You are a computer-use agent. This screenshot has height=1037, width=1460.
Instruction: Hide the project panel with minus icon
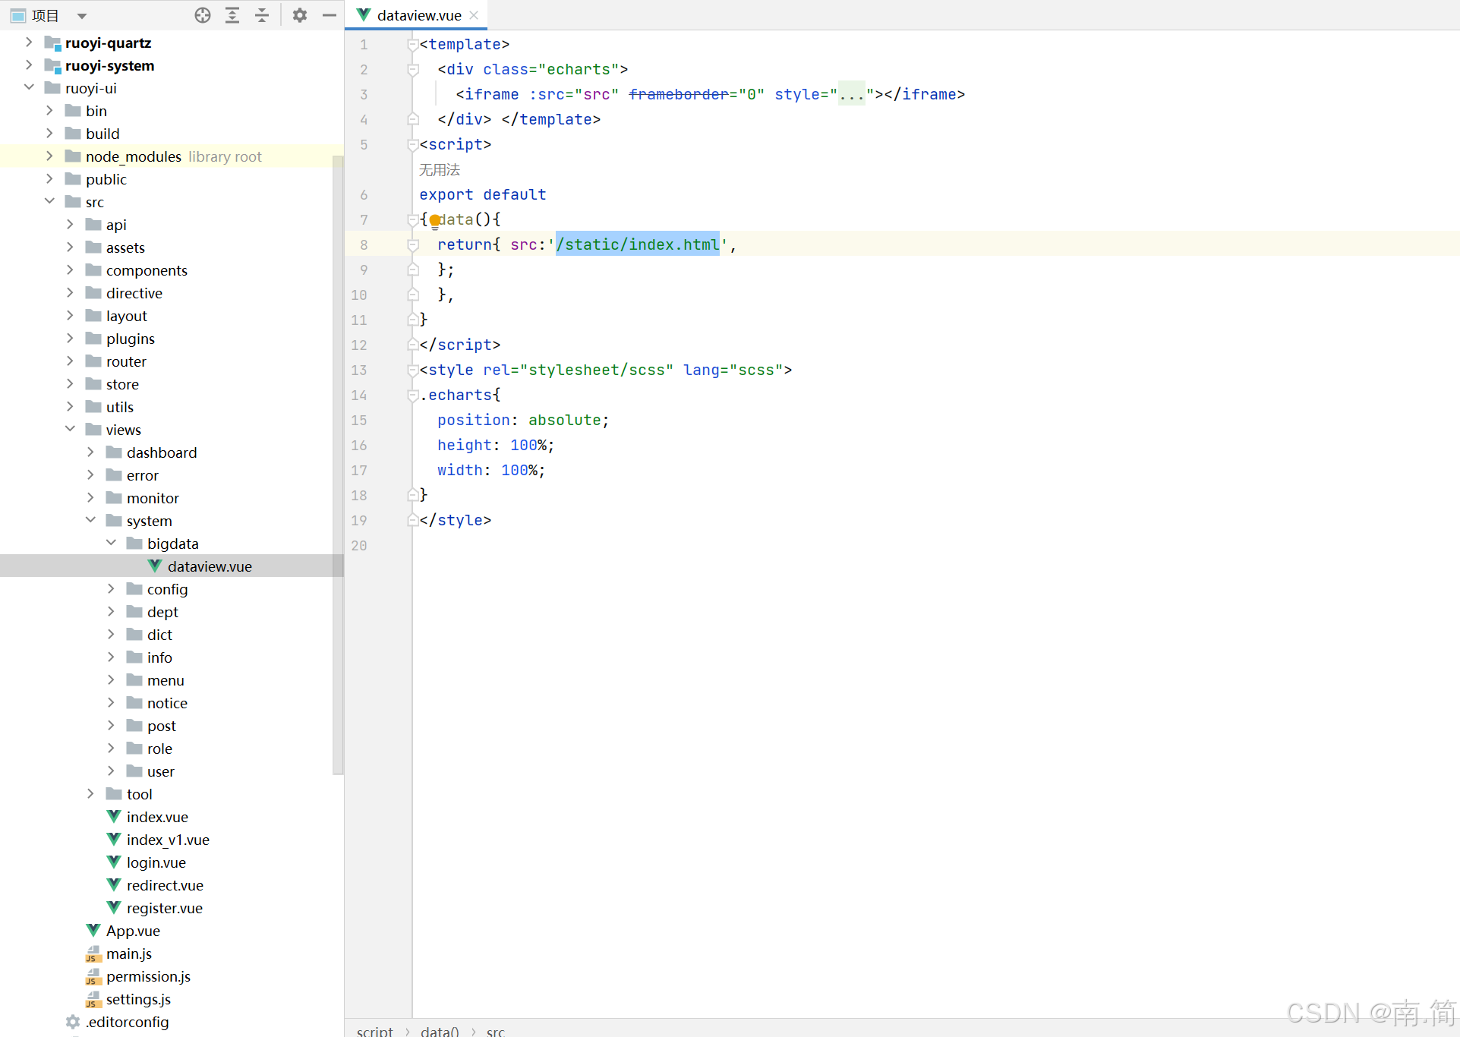pyautogui.click(x=329, y=15)
